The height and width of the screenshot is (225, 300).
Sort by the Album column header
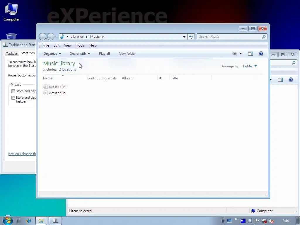[139, 78]
